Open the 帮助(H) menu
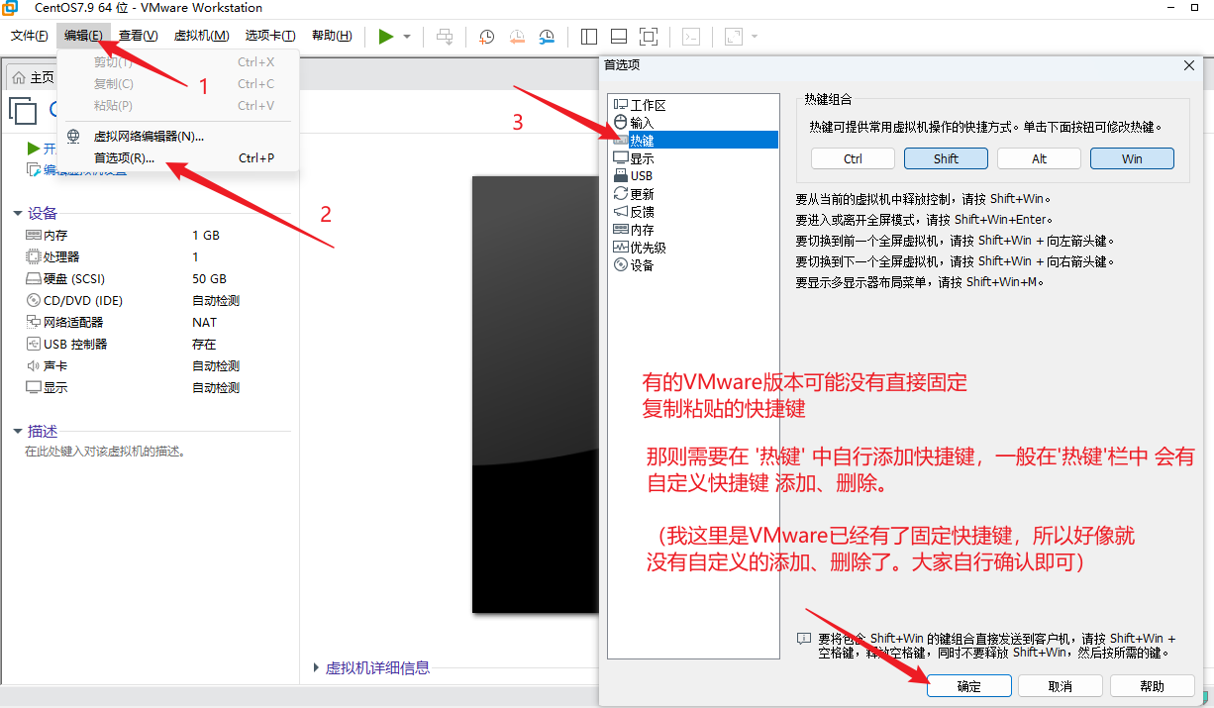The width and height of the screenshot is (1214, 708). (332, 36)
